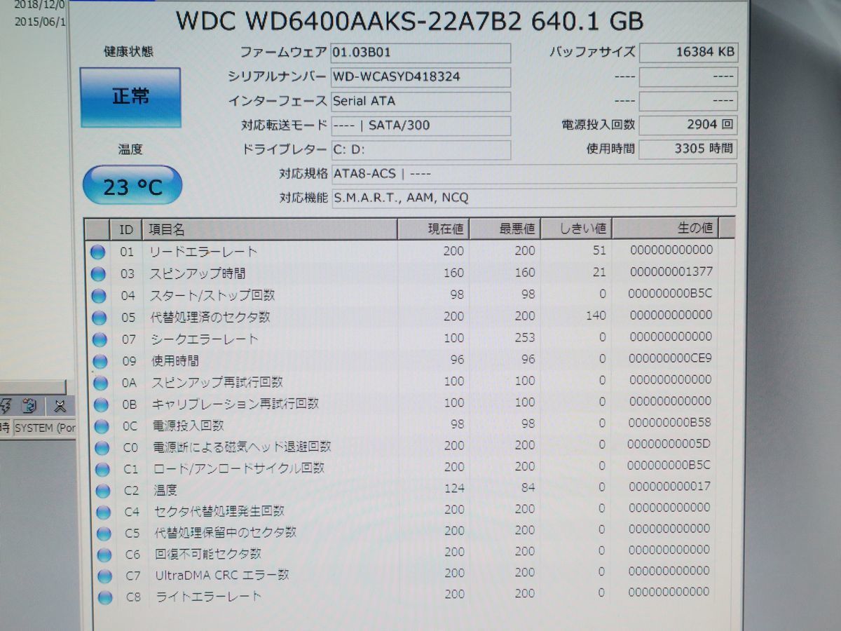The height and width of the screenshot is (631, 841).
Task: Click the インターフェース field showing Serial ATA
Action: coord(420,102)
